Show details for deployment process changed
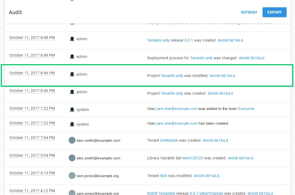Screen dimensions: 295x195 [251, 58]
